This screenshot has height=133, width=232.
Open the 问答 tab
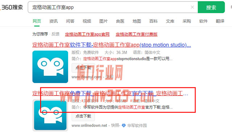70,21
